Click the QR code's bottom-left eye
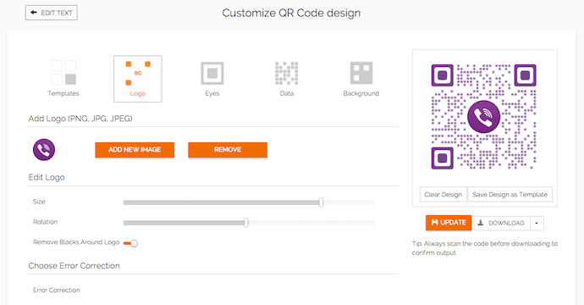Viewport: 584px width, 305px height. tap(443, 158)
